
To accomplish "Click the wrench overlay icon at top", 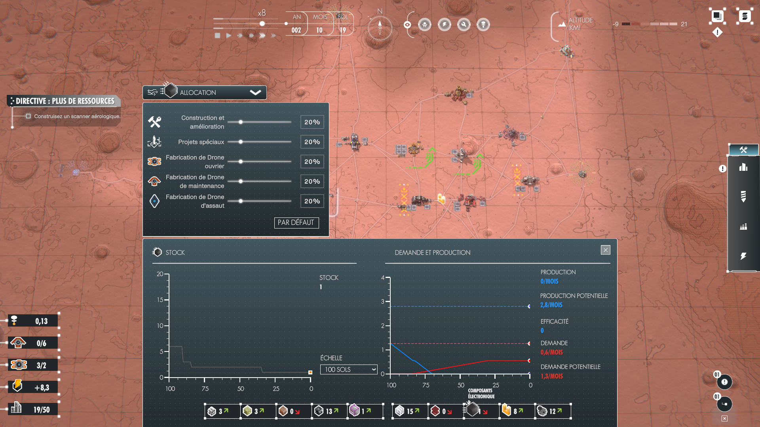I will tap(464, 25).
